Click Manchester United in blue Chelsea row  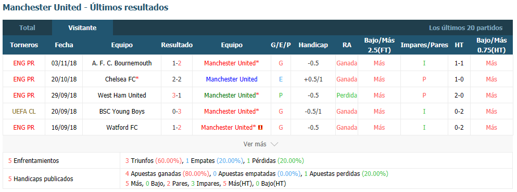[232, 79]
